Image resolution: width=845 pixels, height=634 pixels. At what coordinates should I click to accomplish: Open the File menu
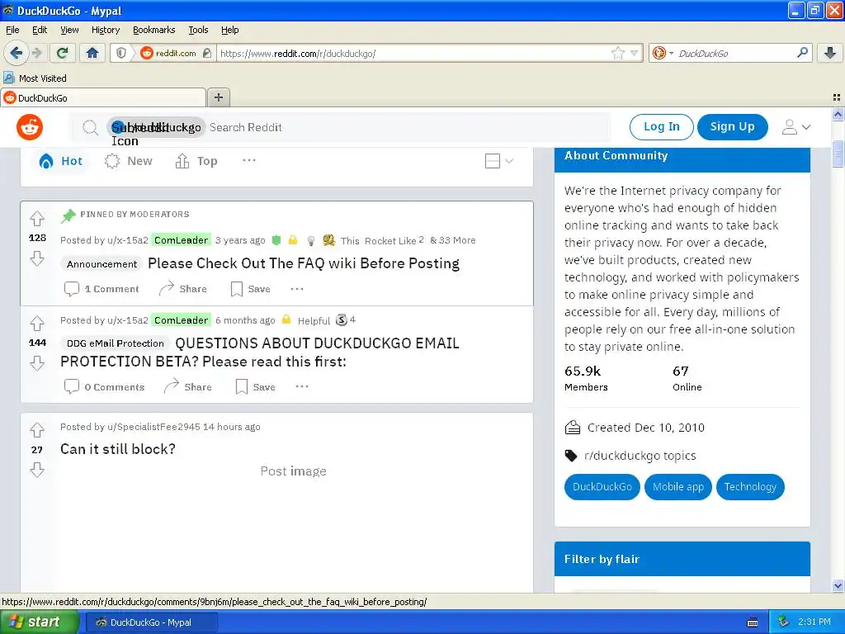[12, 30]
